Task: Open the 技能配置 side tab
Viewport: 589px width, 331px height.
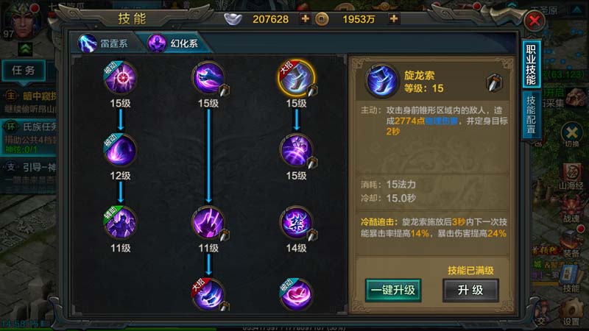Action: [531, 115]
